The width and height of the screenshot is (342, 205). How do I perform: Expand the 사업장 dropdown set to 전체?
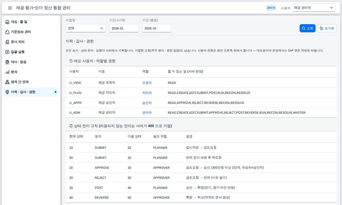point(85,28)
